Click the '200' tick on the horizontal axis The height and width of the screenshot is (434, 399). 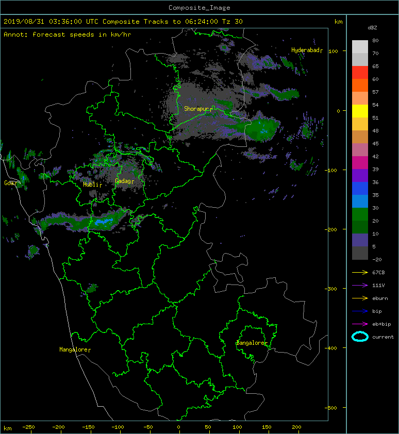point(296,427)
